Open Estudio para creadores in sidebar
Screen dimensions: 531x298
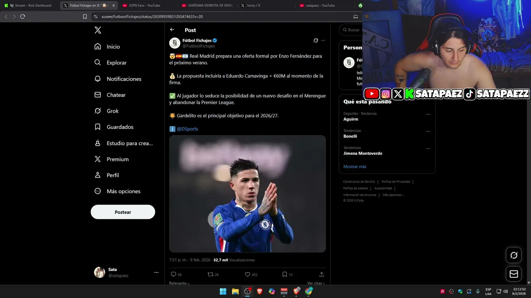point(124,143)
